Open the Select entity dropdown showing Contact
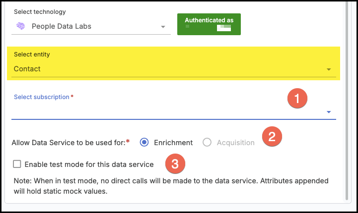The image size is (358, 213). point(173,69)
